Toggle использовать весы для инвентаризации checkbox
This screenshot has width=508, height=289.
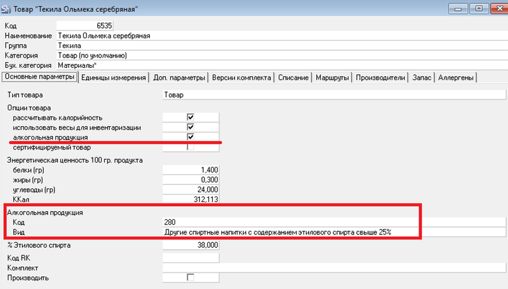pos(190,127)
